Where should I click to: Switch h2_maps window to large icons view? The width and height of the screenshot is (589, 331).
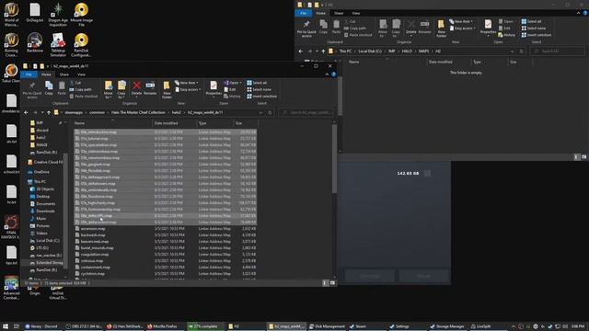[x=332, y=283]
